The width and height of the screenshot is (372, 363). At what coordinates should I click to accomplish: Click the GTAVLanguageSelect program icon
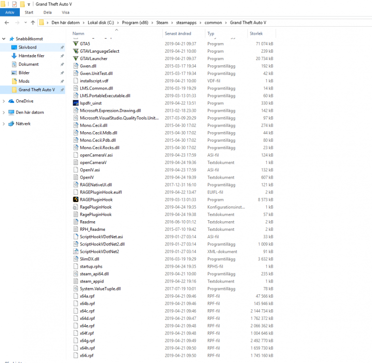point(76,51)
